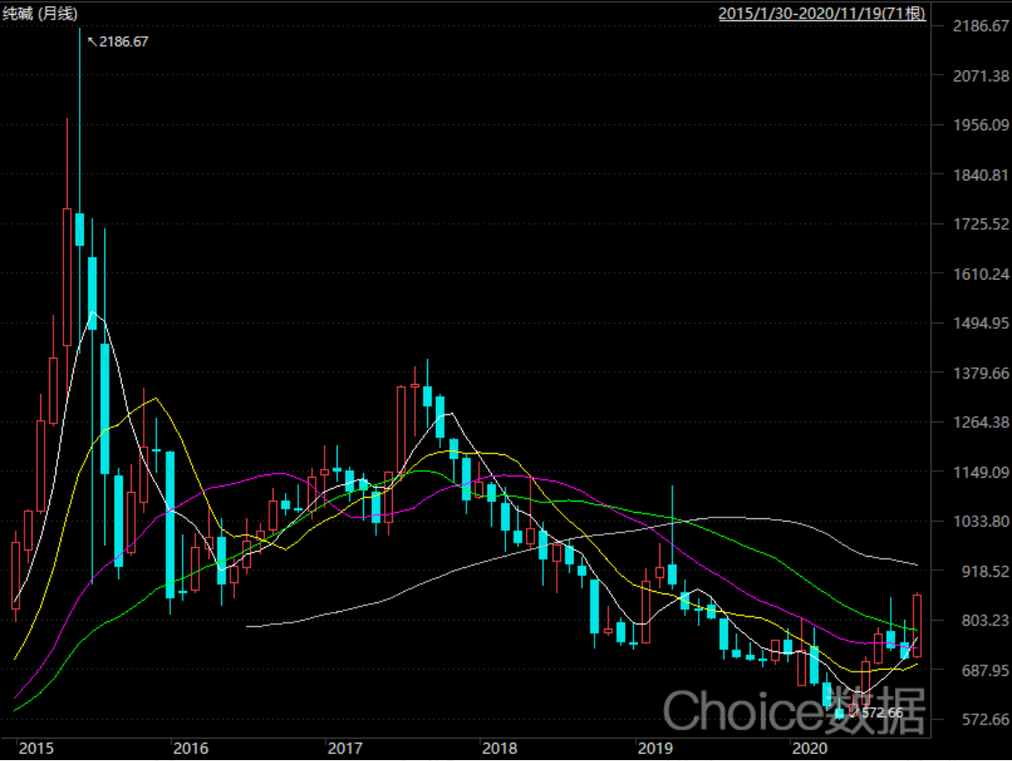Select the 2017 year marker on time axis

click(346, 748)
